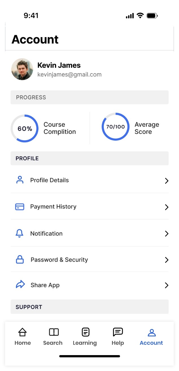Tap Kevin James profile photo
Image resolution: width=179 pixels, height=371 pixels.
pyautogui.click(x=22, y=69)
